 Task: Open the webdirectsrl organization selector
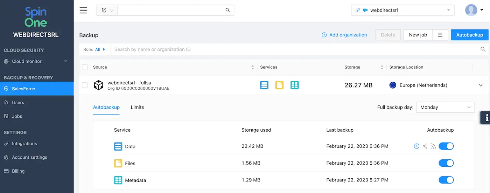tap(402, 10)
